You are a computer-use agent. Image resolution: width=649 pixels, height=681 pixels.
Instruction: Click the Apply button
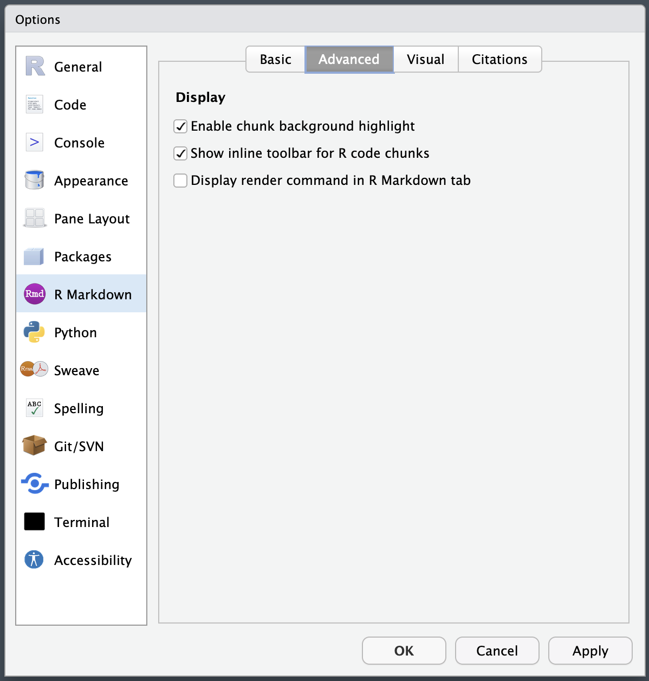tap(590, 651)
